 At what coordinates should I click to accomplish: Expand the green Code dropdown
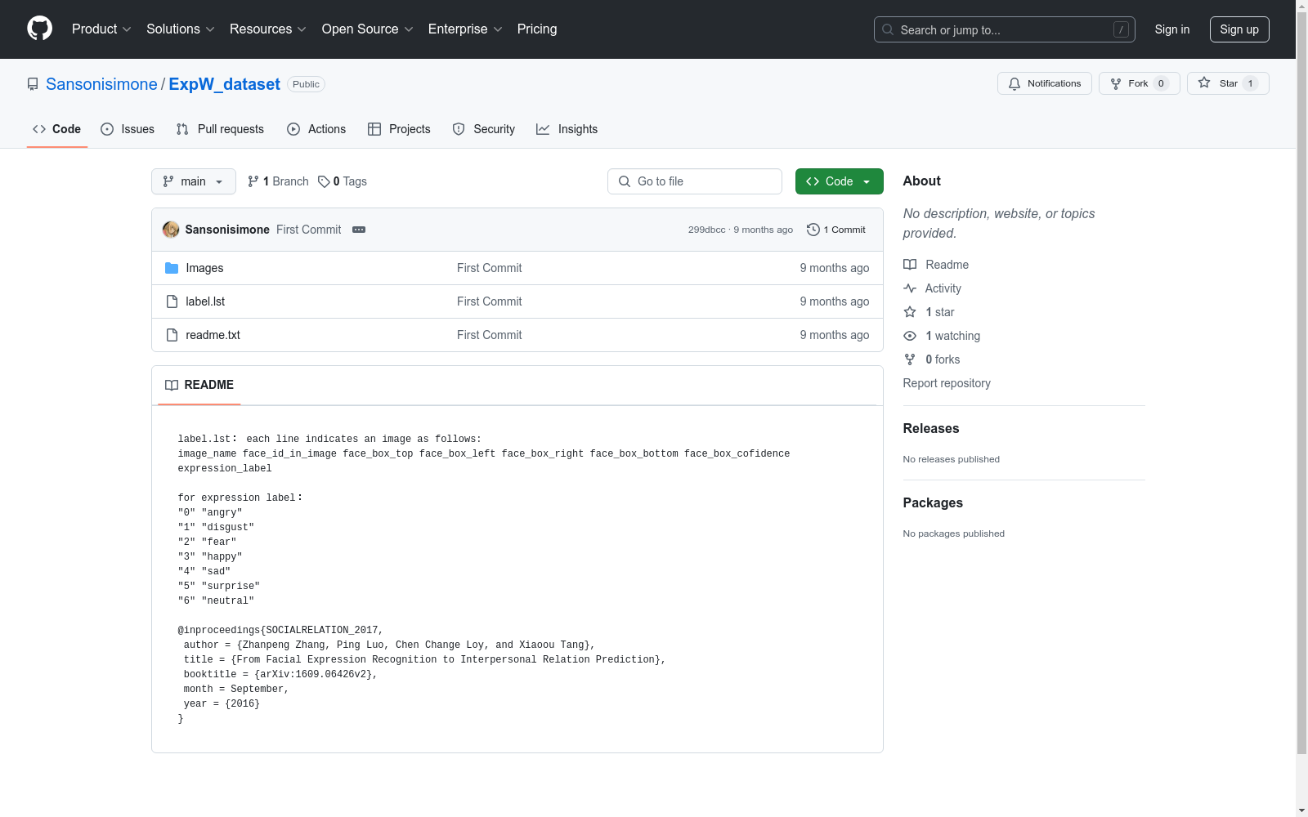pos(839,181)
